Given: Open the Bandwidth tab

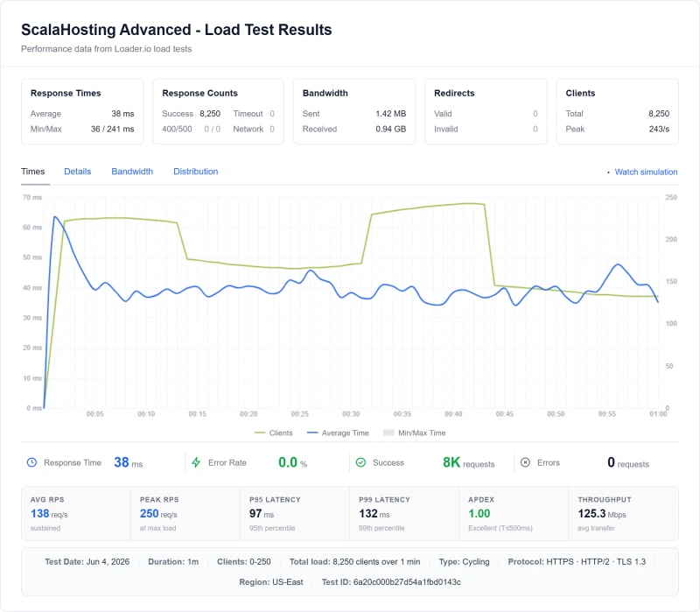Looking at the screenshot, I should coord(132,172).
